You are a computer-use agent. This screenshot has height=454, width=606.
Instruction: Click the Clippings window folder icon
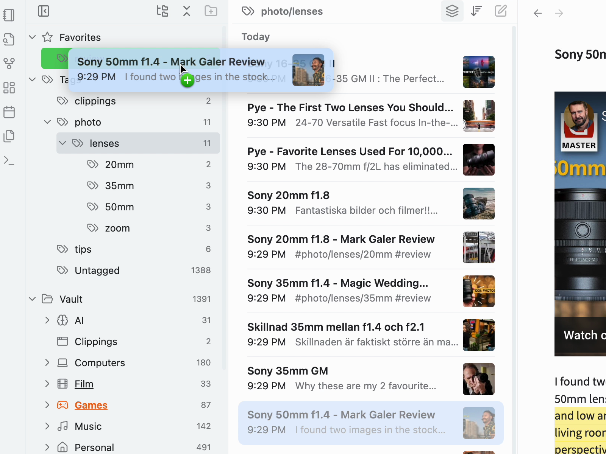62,342
